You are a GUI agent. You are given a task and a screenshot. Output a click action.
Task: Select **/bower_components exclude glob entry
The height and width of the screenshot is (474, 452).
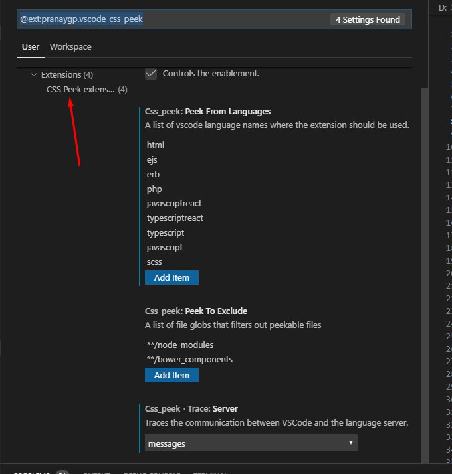coord(189,359)
